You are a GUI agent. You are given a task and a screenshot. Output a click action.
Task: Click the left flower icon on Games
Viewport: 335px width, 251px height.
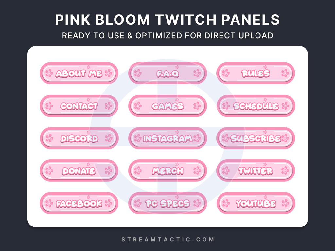pyautogui.click(x=138, y=106)
